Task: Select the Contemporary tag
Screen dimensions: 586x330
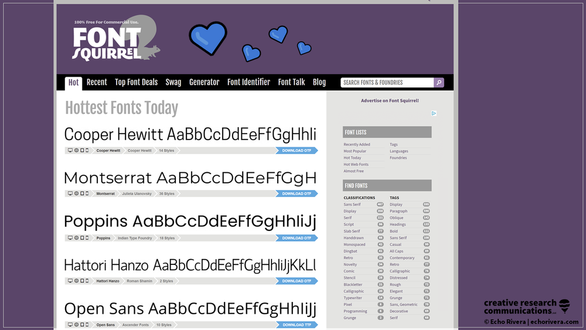Action: click(402, 258)
